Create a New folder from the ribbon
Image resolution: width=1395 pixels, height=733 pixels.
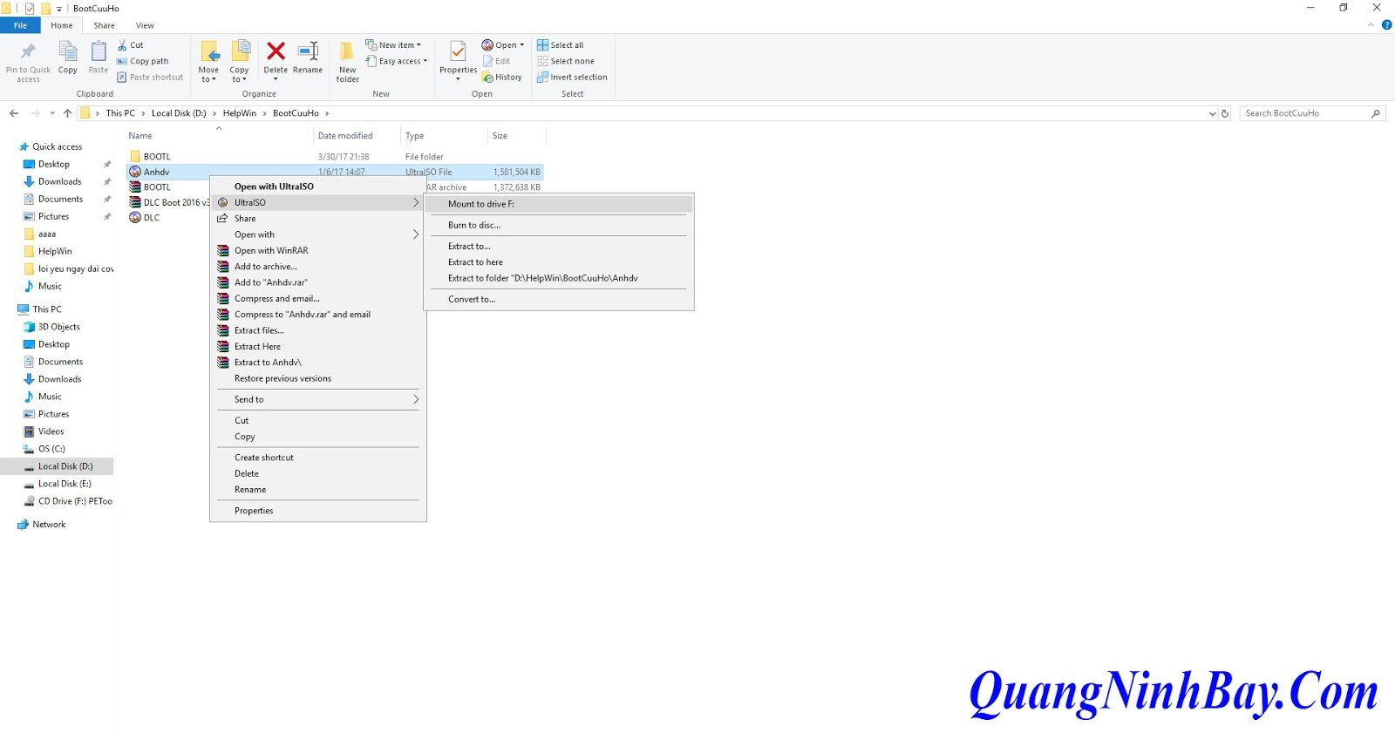(x=347, y=61)
